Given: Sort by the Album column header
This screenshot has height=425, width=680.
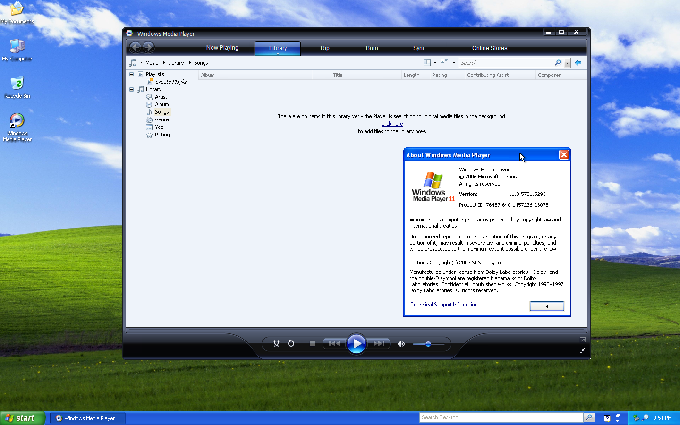Looking at the screenshot, I should point(255,75).
